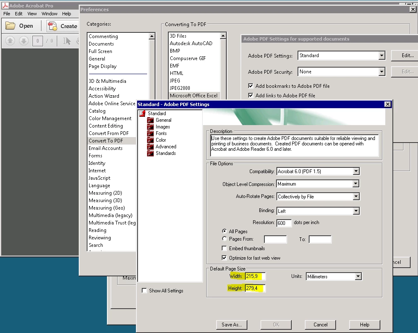Screen dimensions: 418x333
Task: Toggle Add links to Adobe PDF file
Action: 251,95
